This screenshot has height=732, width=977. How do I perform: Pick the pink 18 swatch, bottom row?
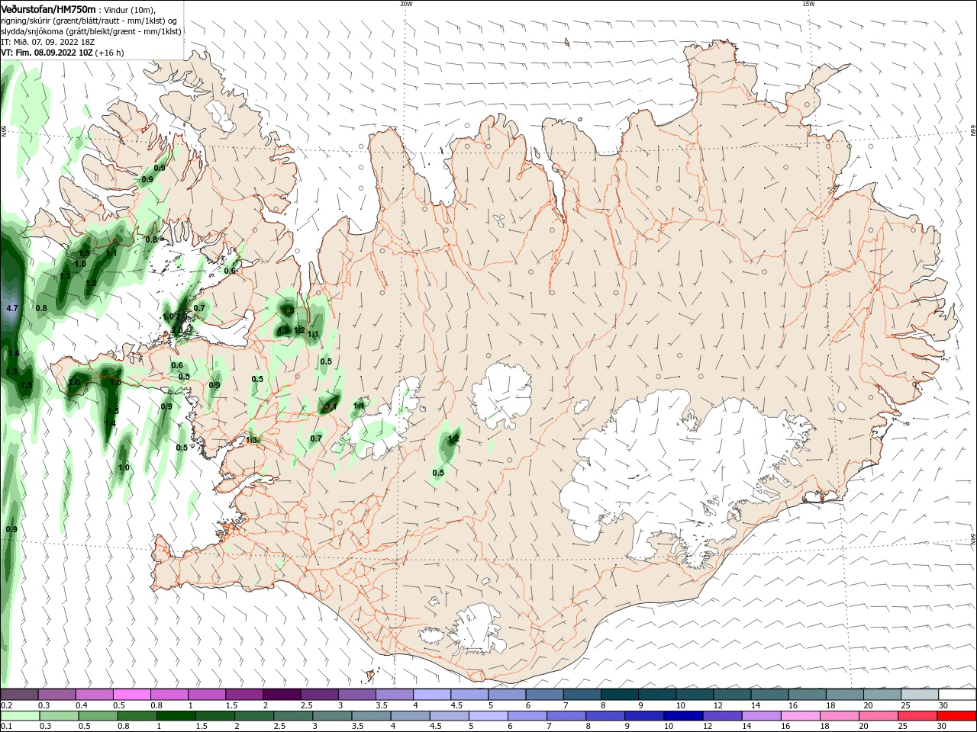[840, 716]
